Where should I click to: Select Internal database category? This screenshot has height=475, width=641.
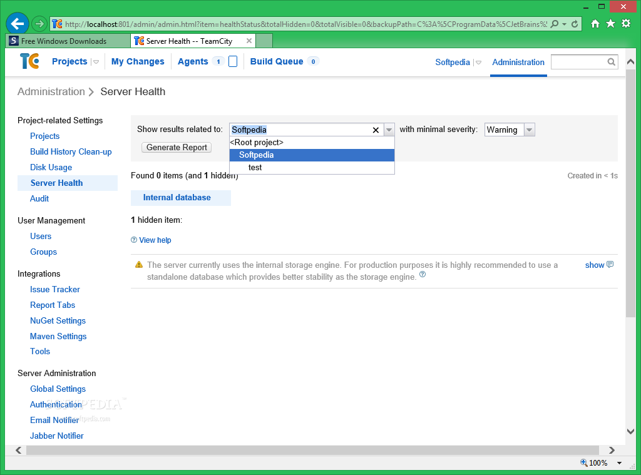(181, 197)
